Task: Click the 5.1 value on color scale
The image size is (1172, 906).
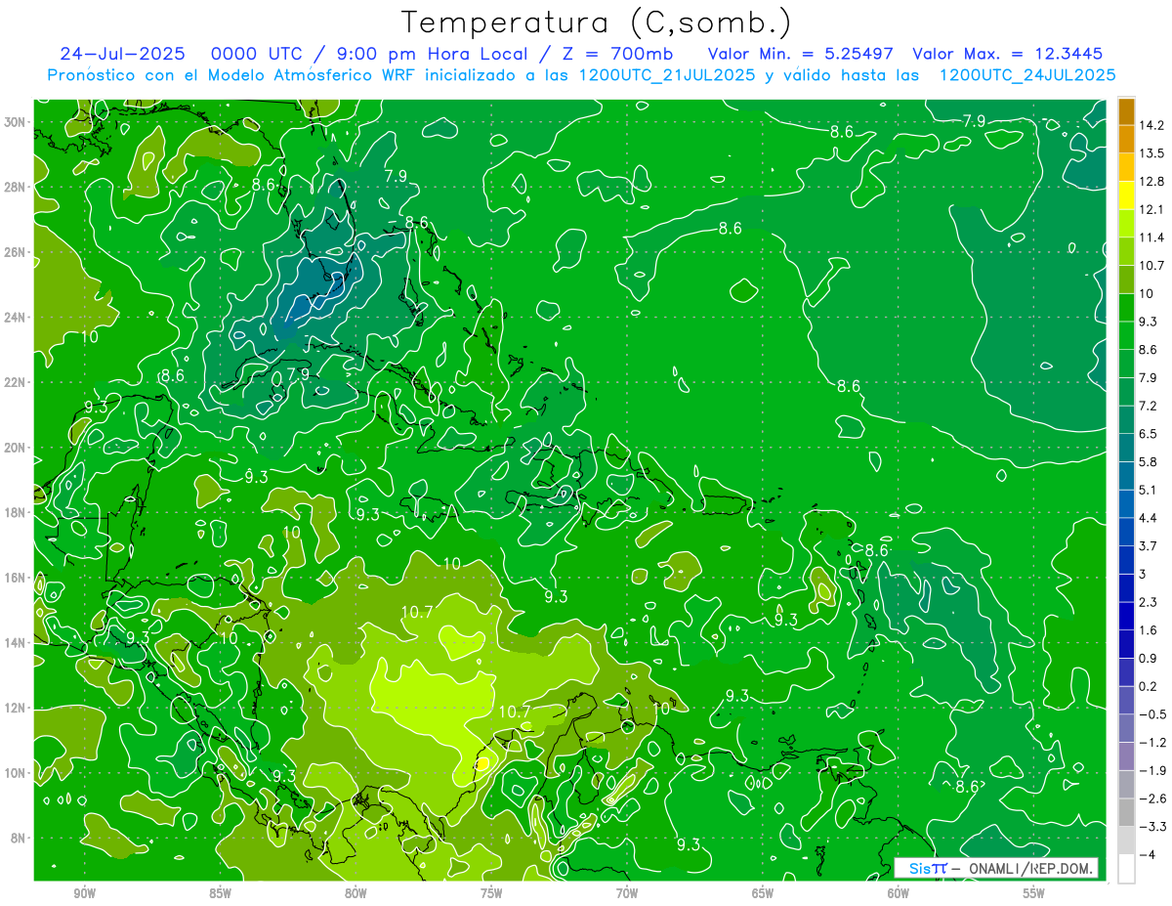Action: 1149,490
